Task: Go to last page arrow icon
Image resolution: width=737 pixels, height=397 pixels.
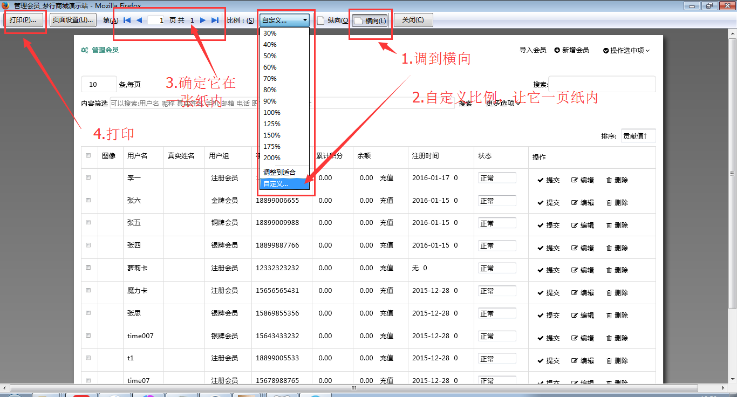Action: pos(215,20)
